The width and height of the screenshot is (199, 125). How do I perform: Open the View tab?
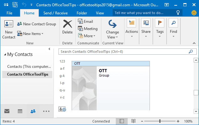100,13
